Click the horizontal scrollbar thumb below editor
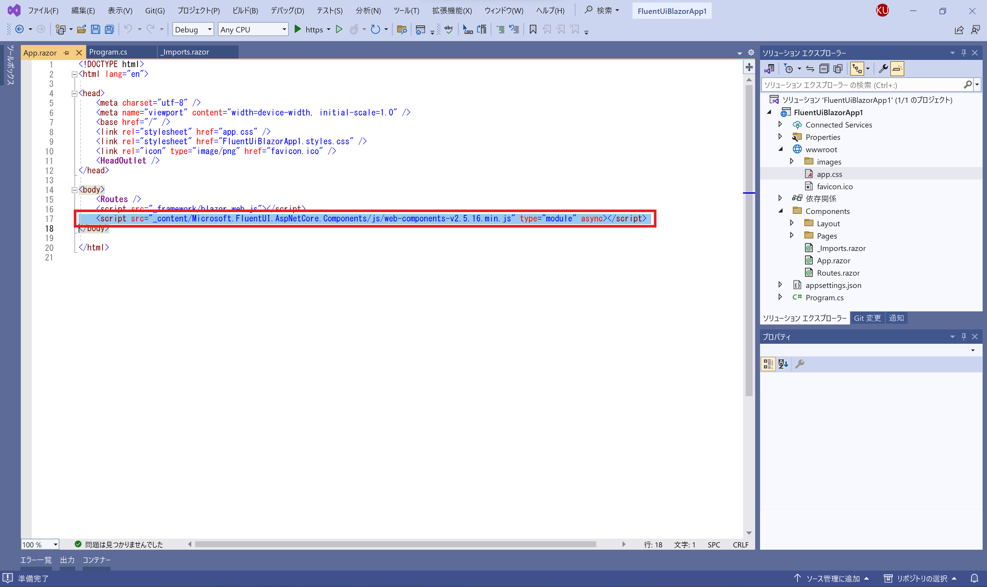The height and width of the screenshot is (587, 987). (395, 545)
